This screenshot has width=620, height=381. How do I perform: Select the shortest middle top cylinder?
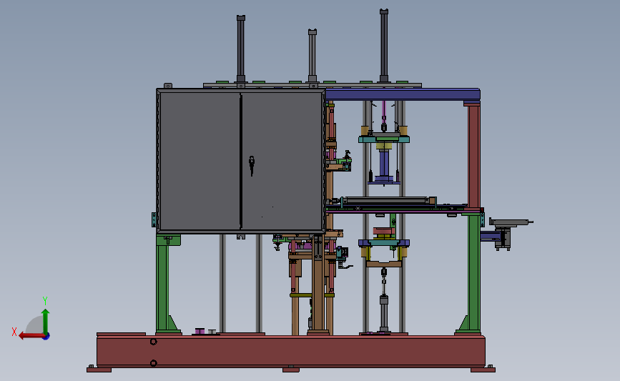[x=313, y=56]
